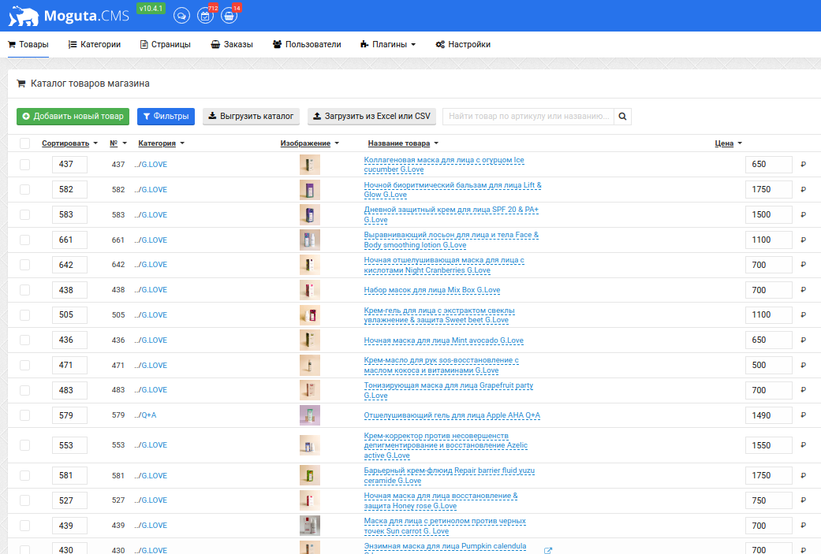The height and width of the screenshot is (554, 821).
Task: Open product image thumbnail for item 505
Action: tap(309, 315)
